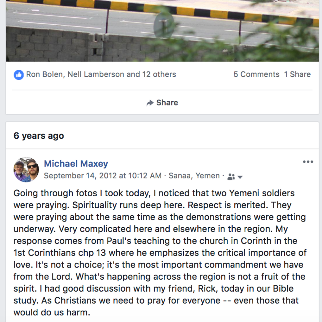Open Michael Maxey's profile picture

tap(26, 169)
